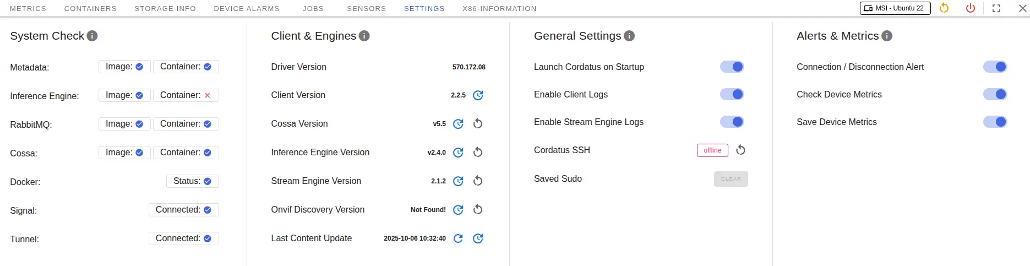Enter fullscreen using the expand icon

point(996,8)
